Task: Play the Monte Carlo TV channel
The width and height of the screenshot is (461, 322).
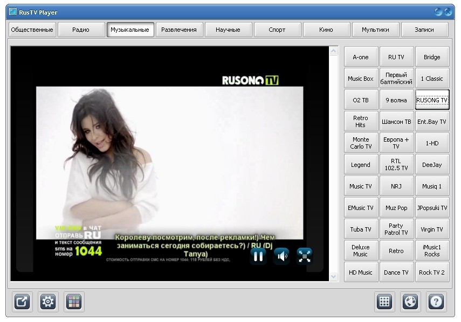Action: point(361,143)
